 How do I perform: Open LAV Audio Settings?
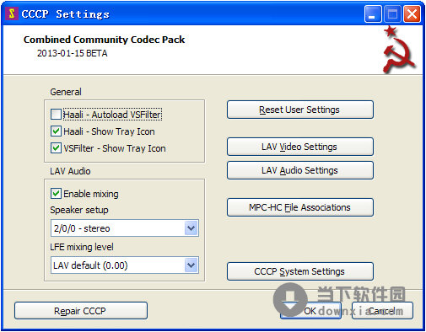pyautogui.click(x=300, y=170)
